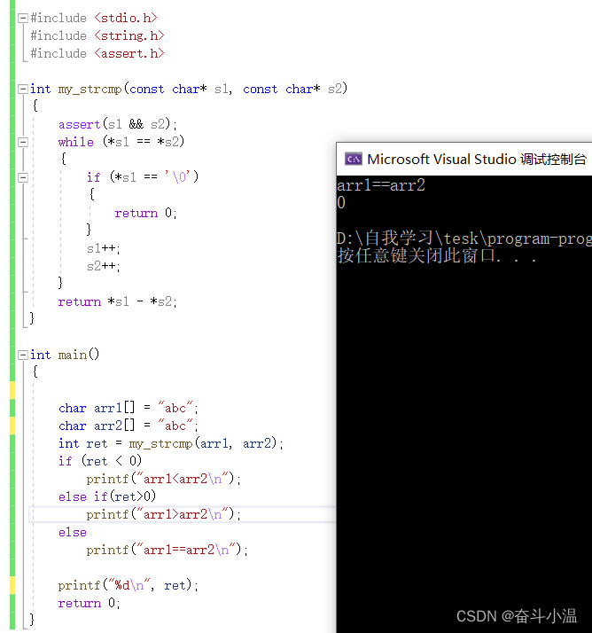Click the char arr2[] = "abc"; line
This screenshot has height=633, width=592.
point(129,426)
